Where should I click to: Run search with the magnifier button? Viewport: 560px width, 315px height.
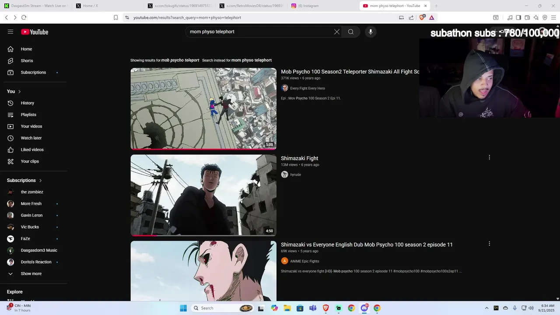click(x=351, y=31)
